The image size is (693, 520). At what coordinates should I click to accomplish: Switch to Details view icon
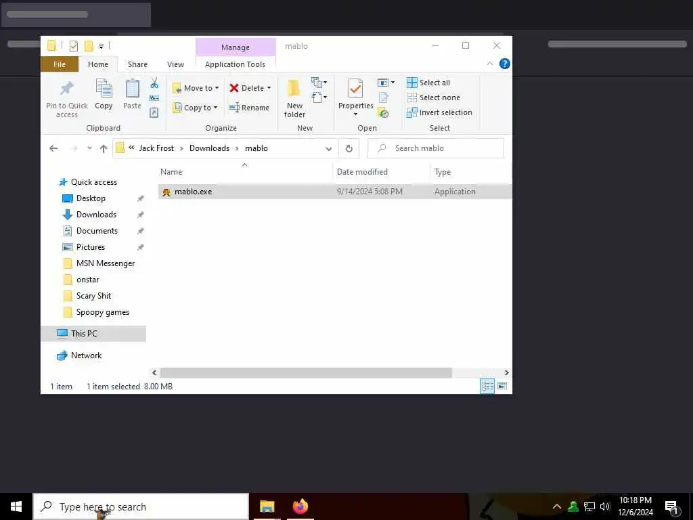[x=487, y=387]
